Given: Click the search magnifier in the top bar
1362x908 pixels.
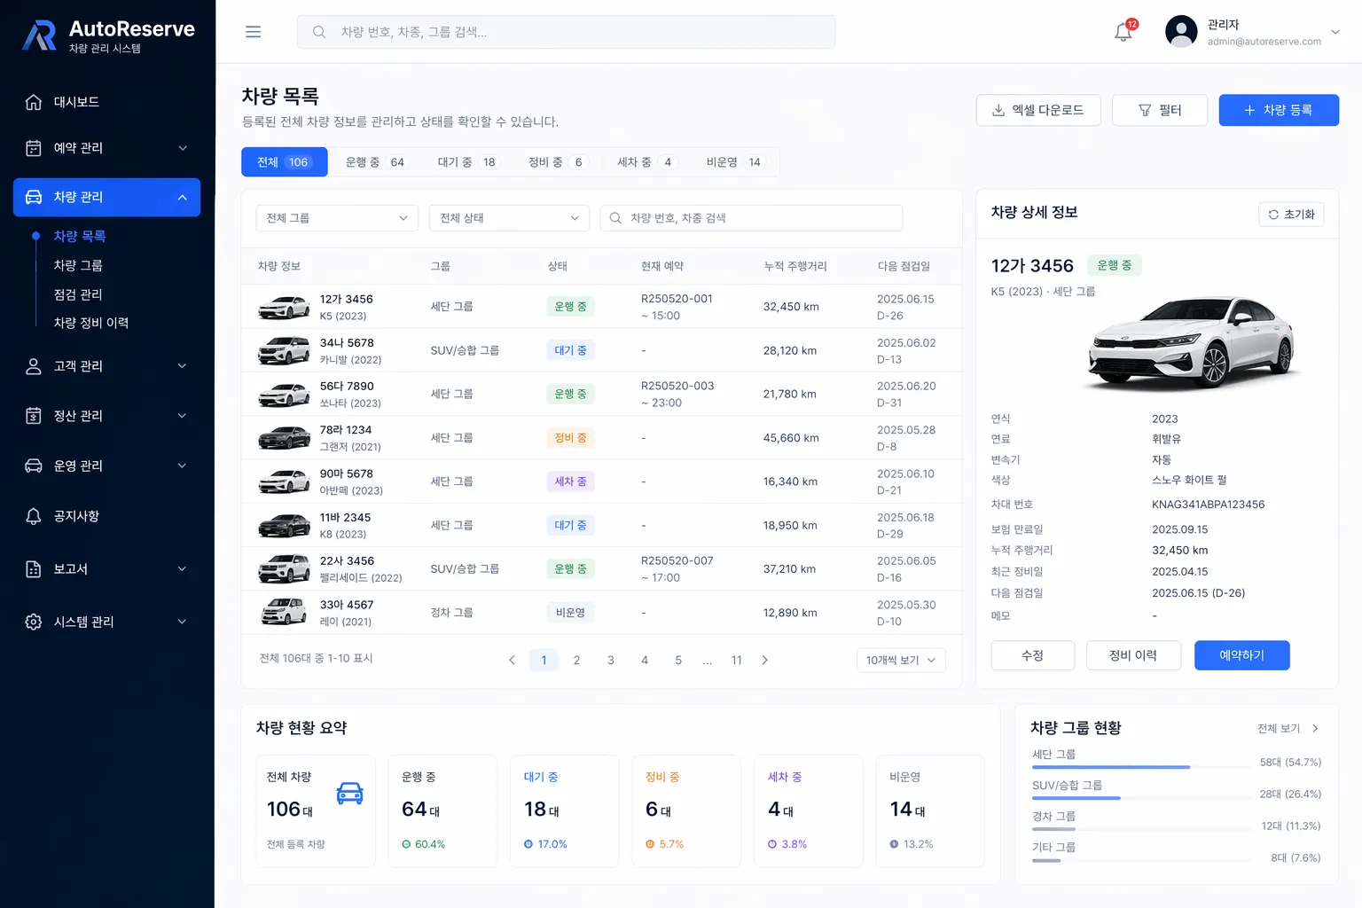Looking at the screenshot, I should coord(319,32).
